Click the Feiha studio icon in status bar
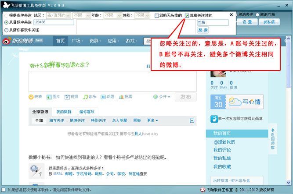Viewport: 293px width, 194px height. click(203, 190)
